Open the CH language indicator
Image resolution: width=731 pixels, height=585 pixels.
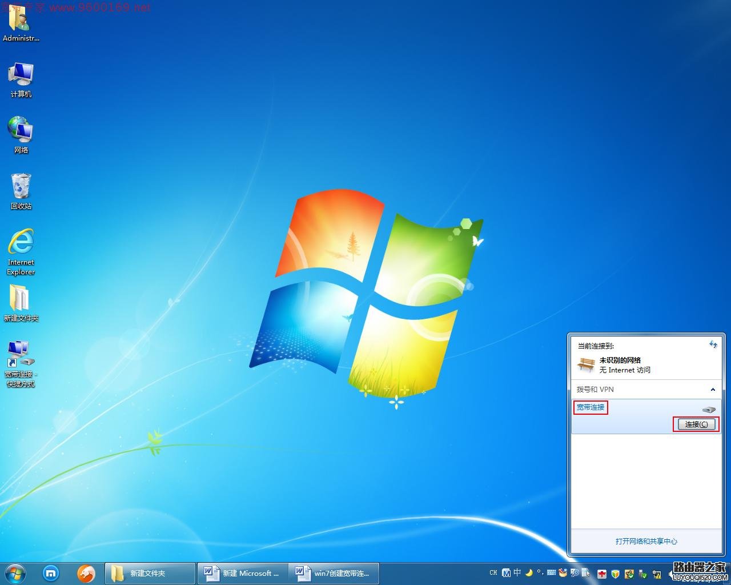(493, 572)
